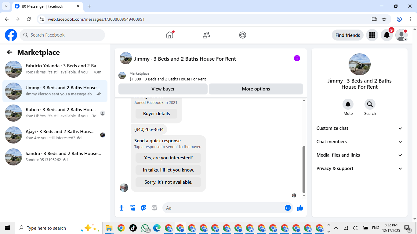The height and width of the screenshot is (234, 417).
Task: Open the Friends icon in top navigation
Action: tap(206, 35)
